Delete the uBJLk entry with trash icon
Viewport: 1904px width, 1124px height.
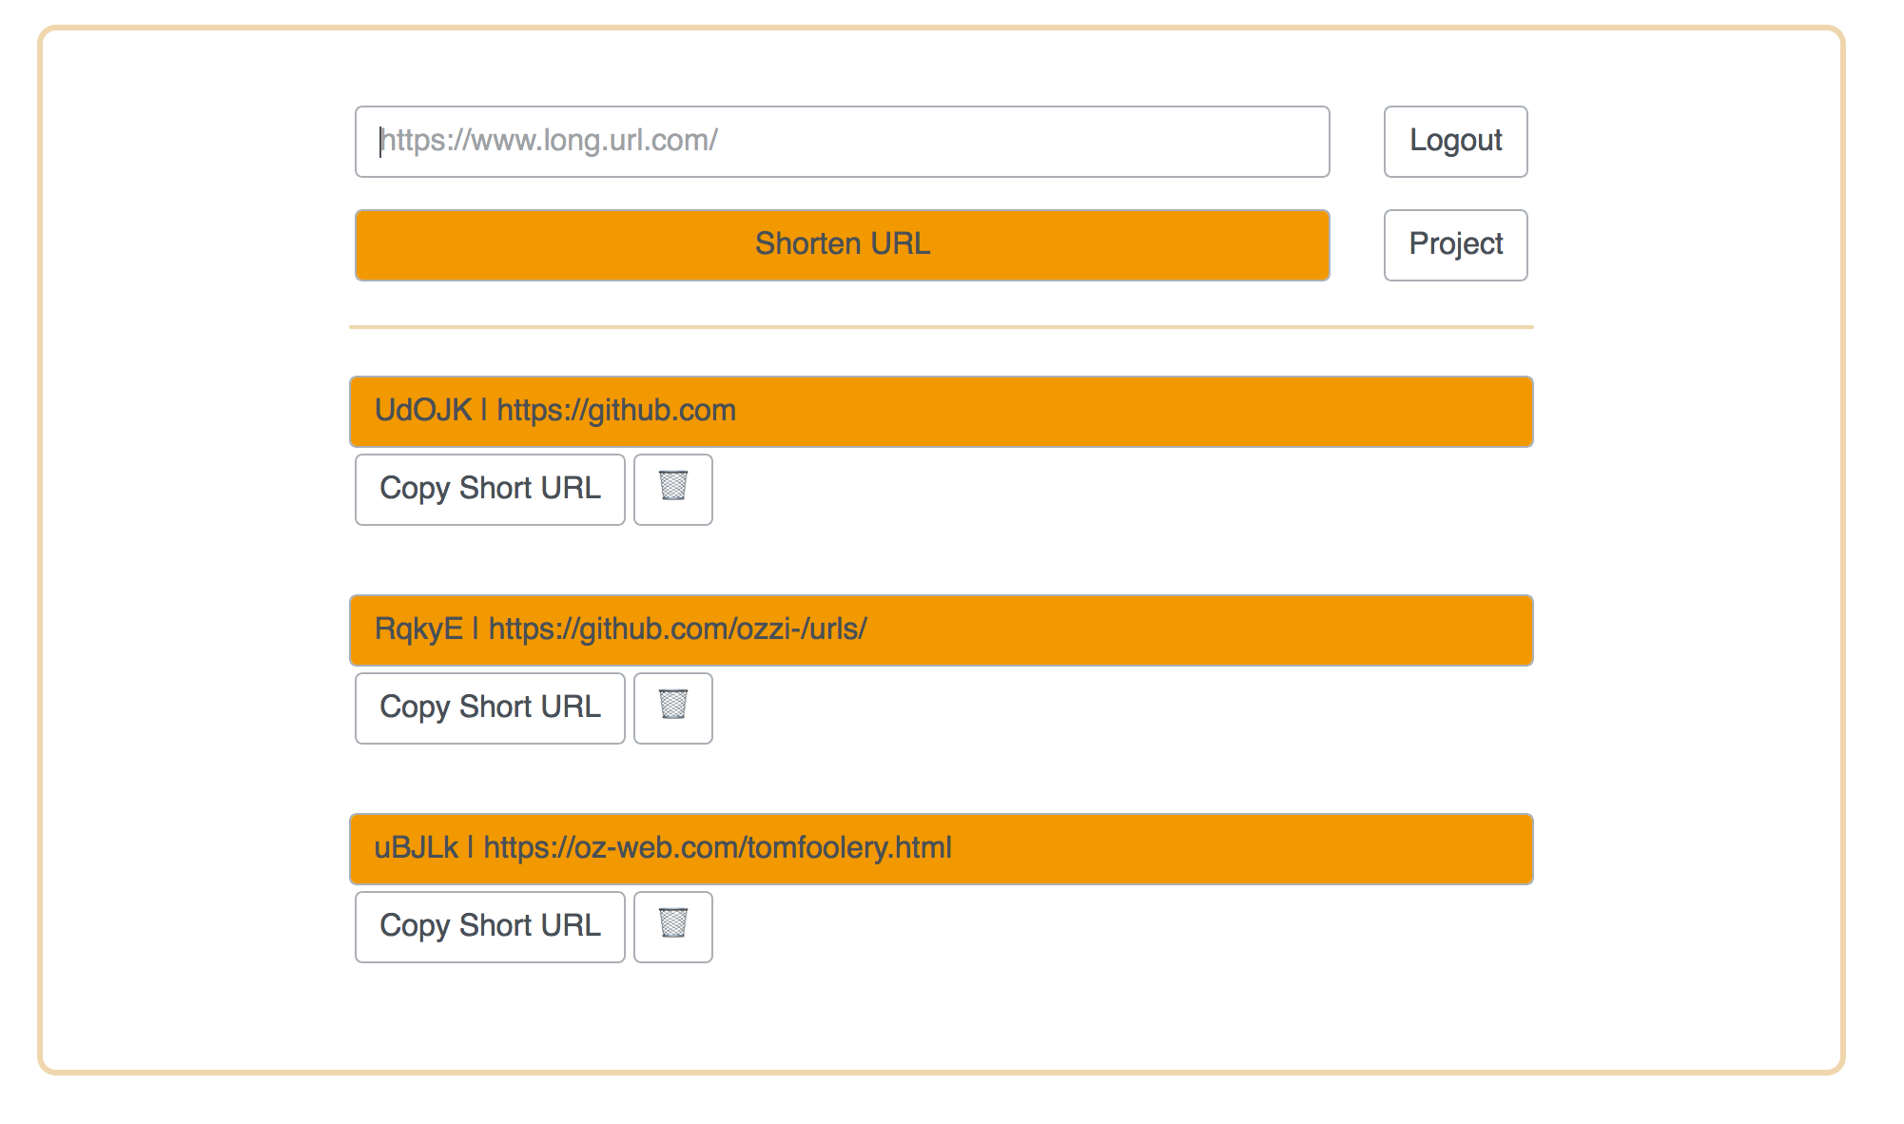(673, 927)
